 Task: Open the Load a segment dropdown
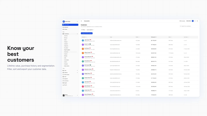click(90, 30)
